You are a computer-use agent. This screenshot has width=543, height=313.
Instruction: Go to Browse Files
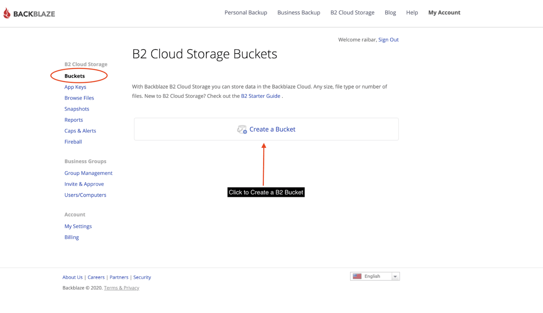[x=79, y=97]
